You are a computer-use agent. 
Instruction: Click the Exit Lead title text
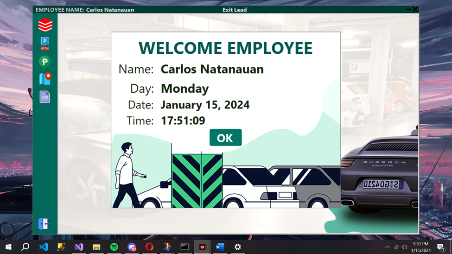click(235, 10)
